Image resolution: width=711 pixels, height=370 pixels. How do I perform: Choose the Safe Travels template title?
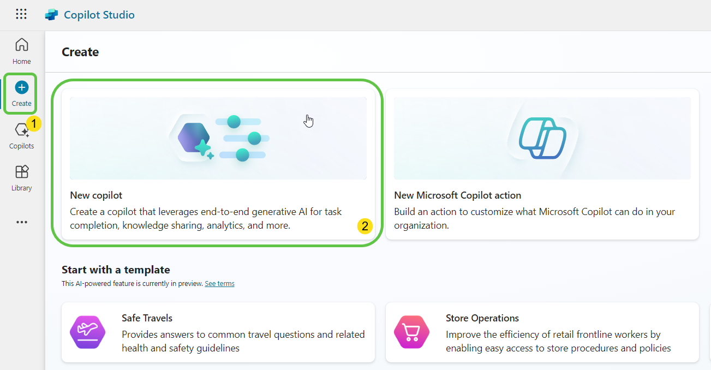pyautogui.click(x=147, y=318)
